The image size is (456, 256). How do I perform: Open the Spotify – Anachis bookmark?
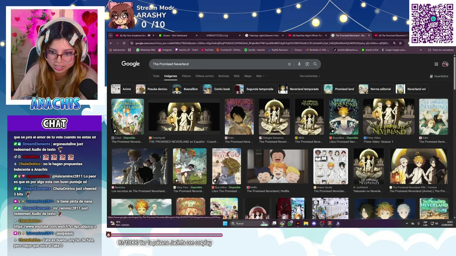coord(255,50)
